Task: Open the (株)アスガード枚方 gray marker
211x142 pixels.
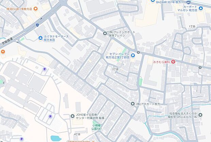Action: click(133, 104)
